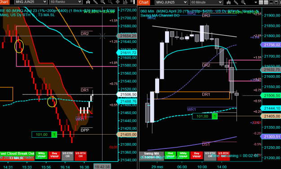The width and height of the screenshot is (281, 169).
Task: Click zoom in magnifier on Renko chart
Action: click(x=103, y=2)
